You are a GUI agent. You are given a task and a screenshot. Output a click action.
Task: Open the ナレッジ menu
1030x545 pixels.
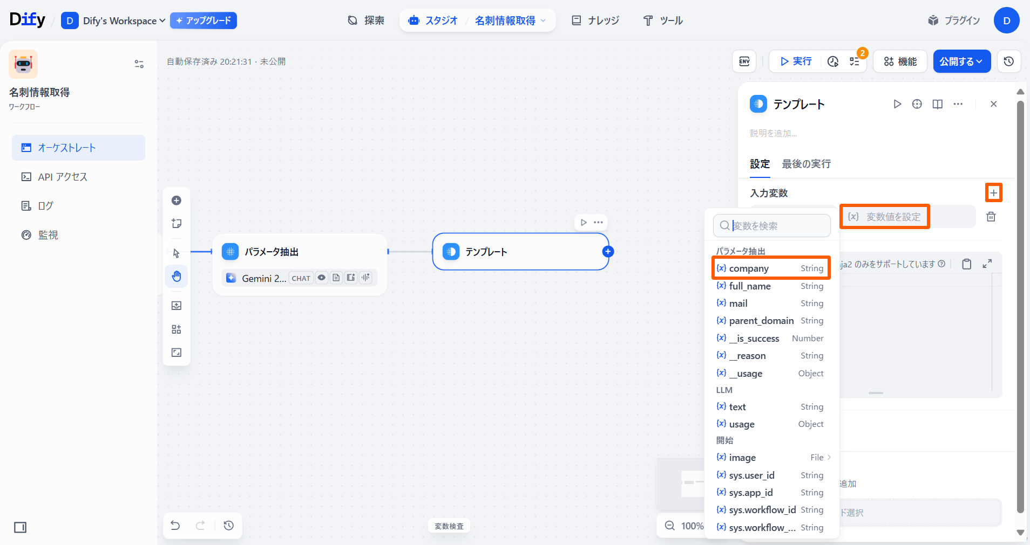(x=595, y=20)
